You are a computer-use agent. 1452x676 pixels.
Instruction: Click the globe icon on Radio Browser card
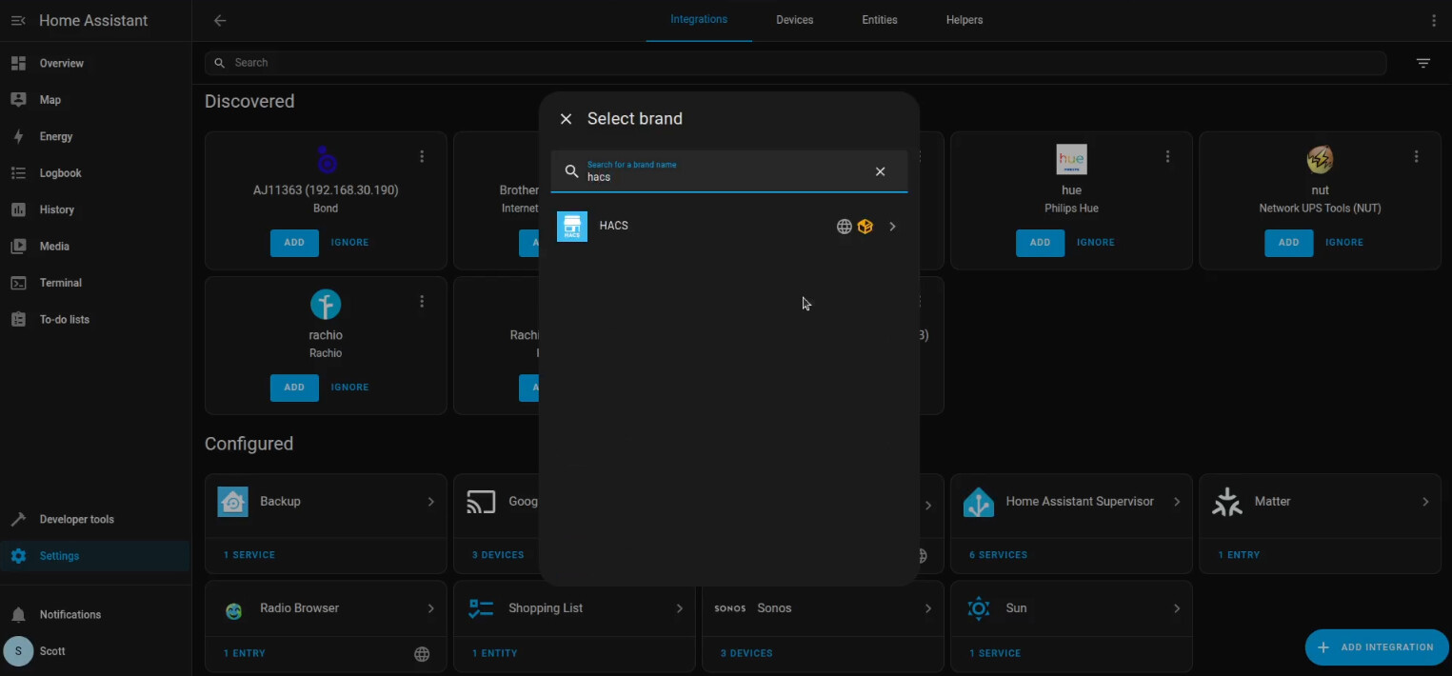coord(422,654)
